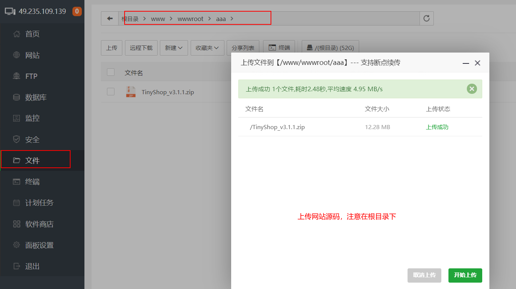Click the shield icon beside 安全
The height and width of the screenshot is (289, 516).
(x=17, y=139)
